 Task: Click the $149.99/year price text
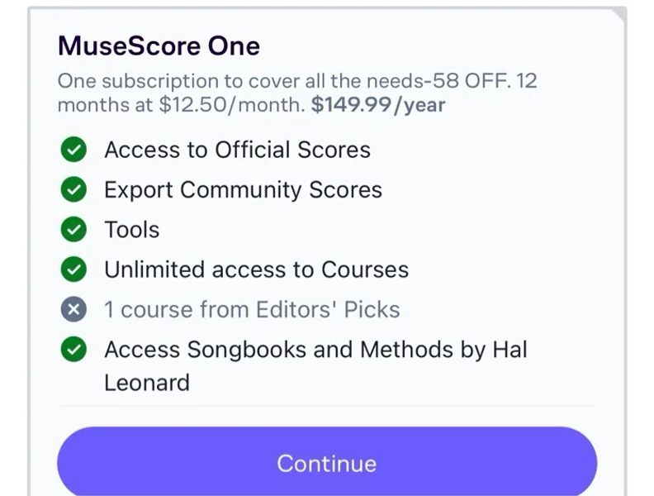tap(378, 104)
